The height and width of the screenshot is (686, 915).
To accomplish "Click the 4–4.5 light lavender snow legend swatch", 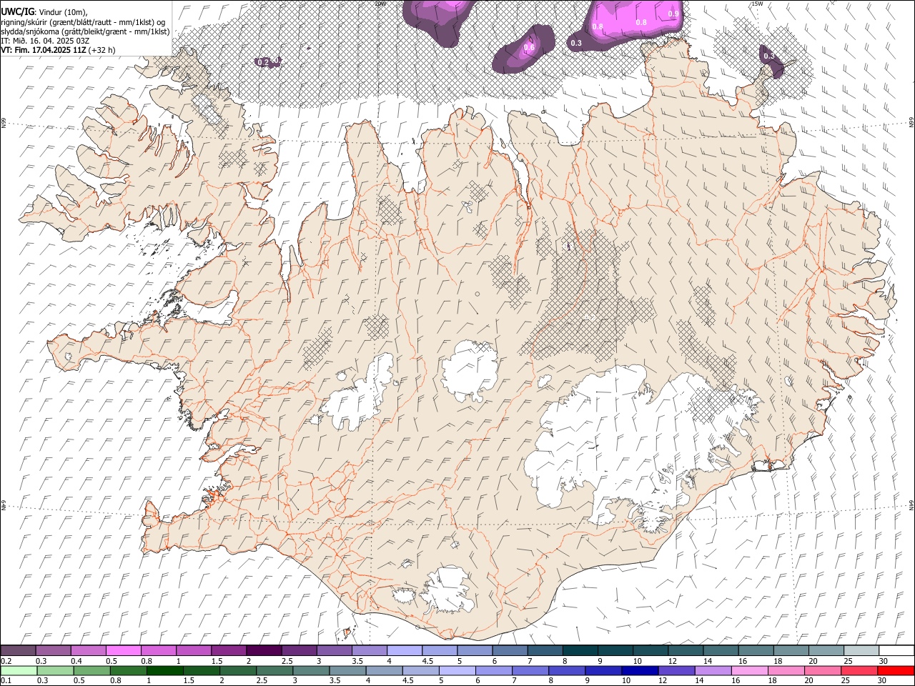I will point(404,651).
